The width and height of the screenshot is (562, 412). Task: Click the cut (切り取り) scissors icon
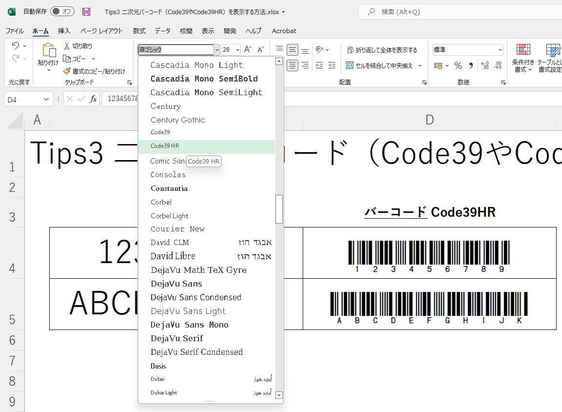(67, 46)
